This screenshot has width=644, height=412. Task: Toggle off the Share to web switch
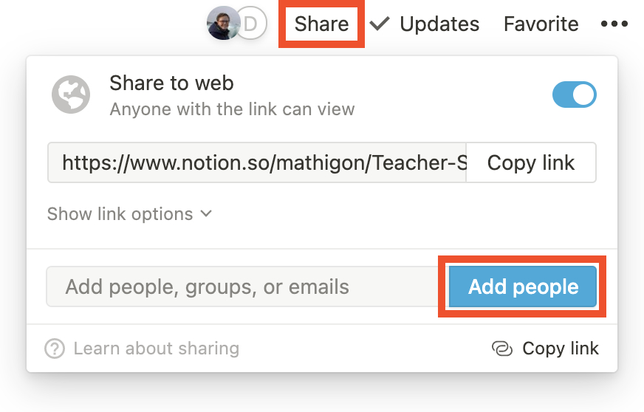(574, 95)
